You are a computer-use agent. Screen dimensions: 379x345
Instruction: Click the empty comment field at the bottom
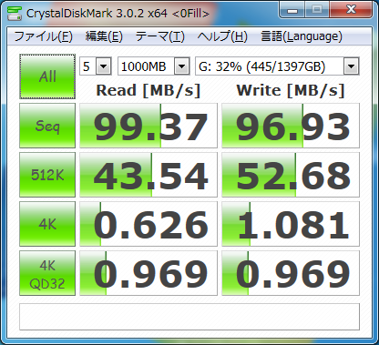tap(189, 317)
